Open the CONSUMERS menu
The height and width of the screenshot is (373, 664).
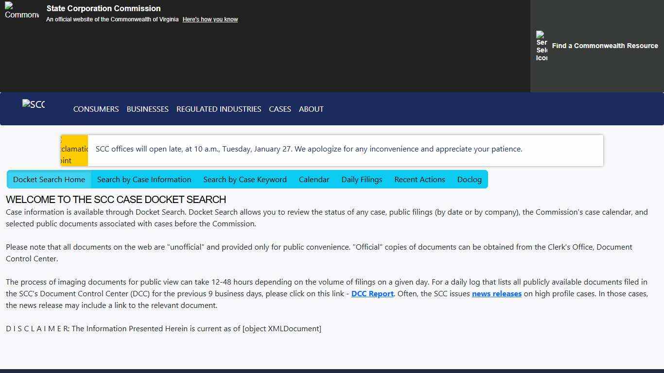[96, 109]
